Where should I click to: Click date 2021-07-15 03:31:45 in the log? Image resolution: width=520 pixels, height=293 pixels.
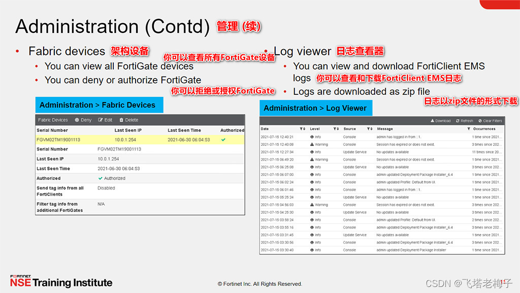277,235
